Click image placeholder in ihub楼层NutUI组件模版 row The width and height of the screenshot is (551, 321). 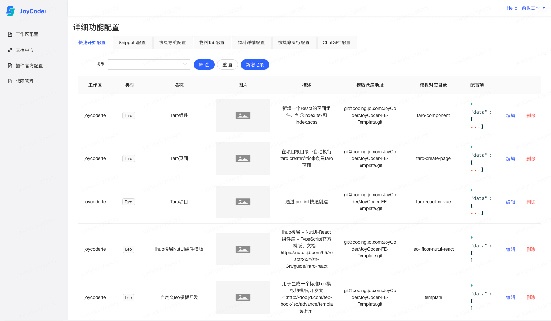(243, 249)
